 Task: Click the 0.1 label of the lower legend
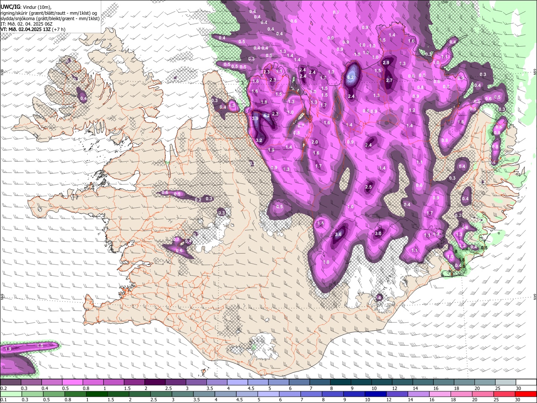click(3, 400)
